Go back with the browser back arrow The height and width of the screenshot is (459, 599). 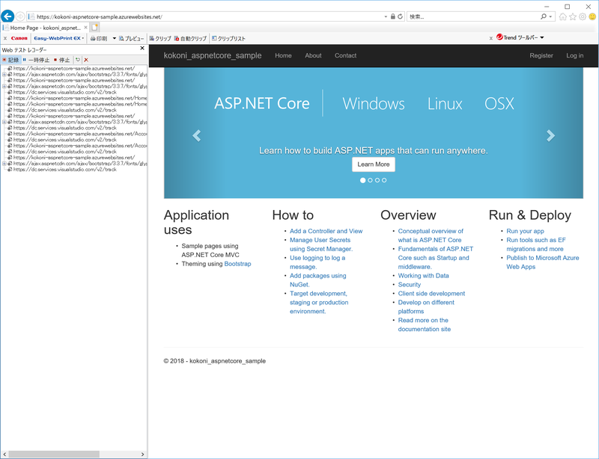7,16
